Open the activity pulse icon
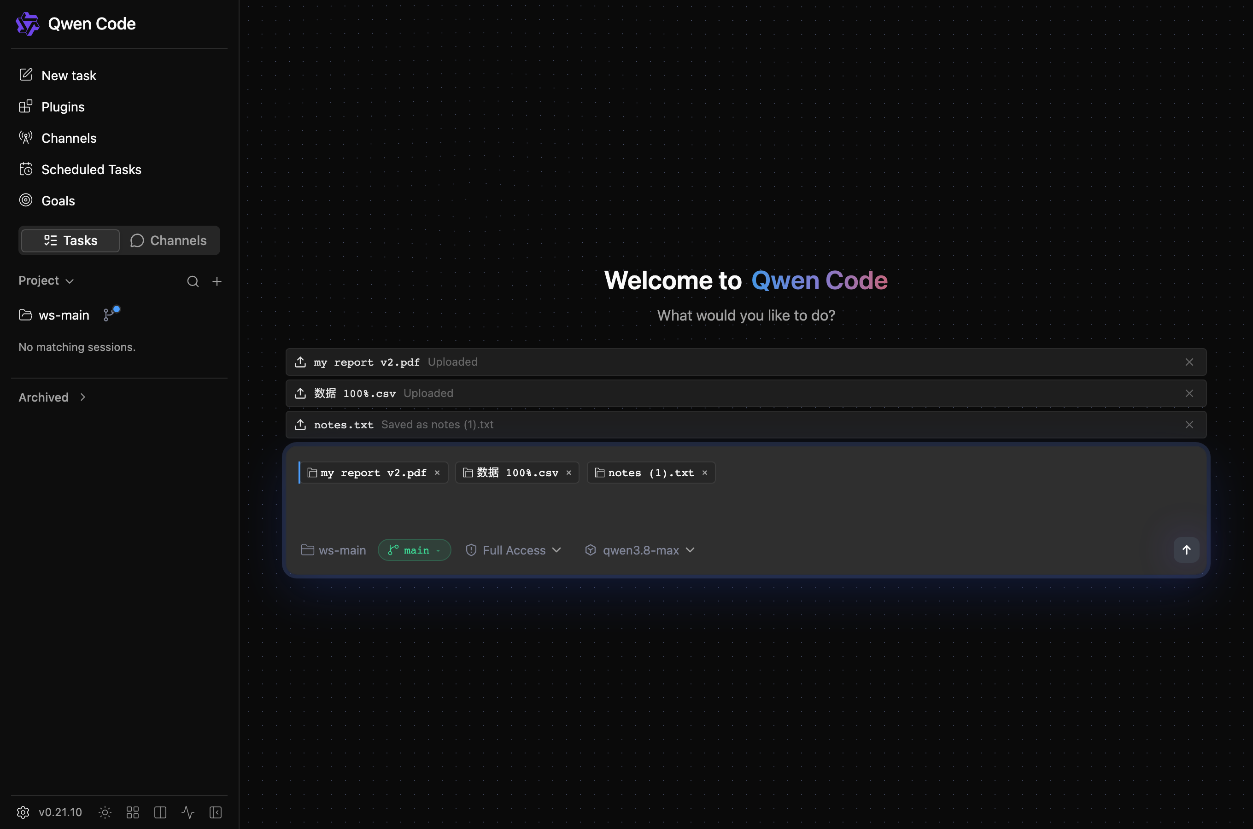 (x=187, y=812)
